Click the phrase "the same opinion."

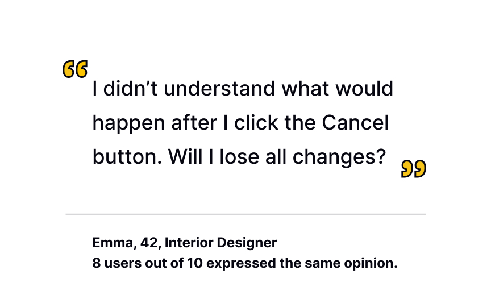[x=339, y=263]
